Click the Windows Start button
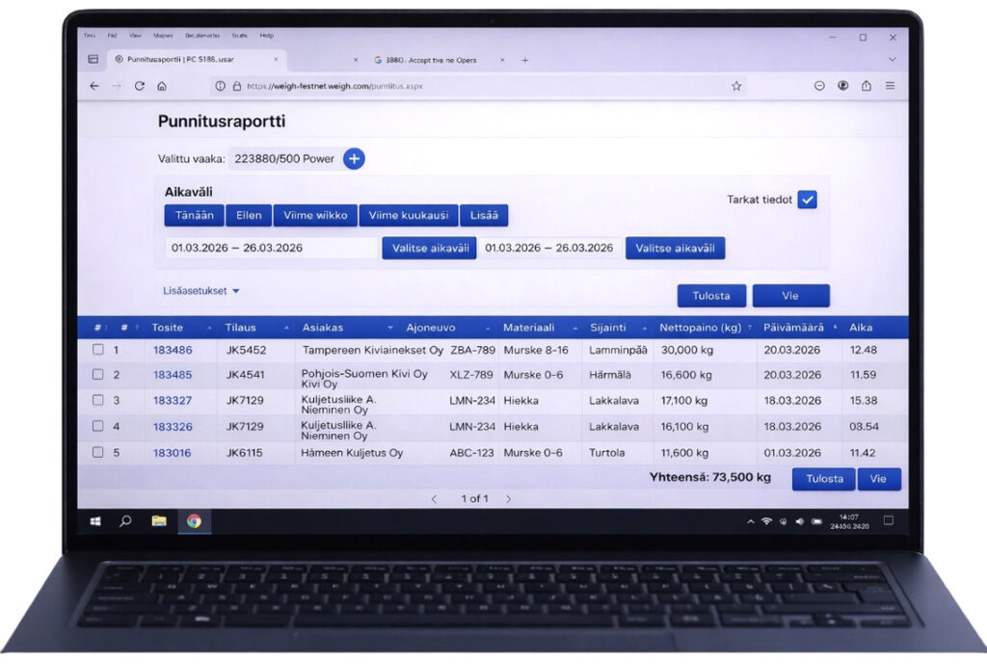Image resolution: width=987 pixels, height=664 pixels. point(95,521)
